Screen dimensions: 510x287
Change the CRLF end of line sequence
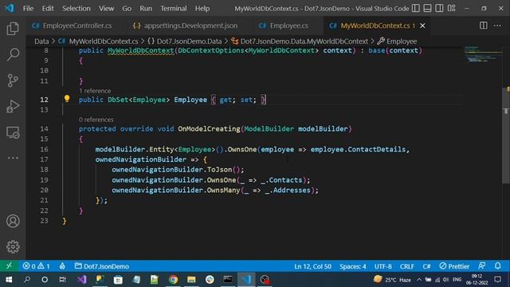[x=407, y=266]
